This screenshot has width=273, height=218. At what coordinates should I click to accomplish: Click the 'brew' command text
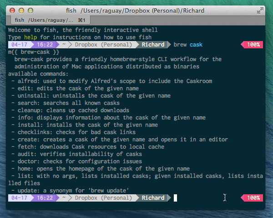pos(180,45)
